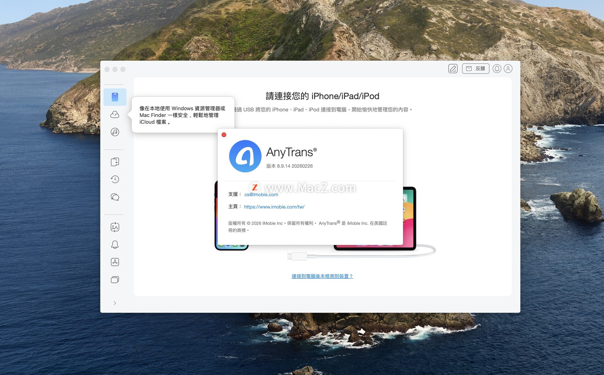This screenshot has height=375, width=604.
Task: Click the 反饋 feedback button
Action: (475, 69)
